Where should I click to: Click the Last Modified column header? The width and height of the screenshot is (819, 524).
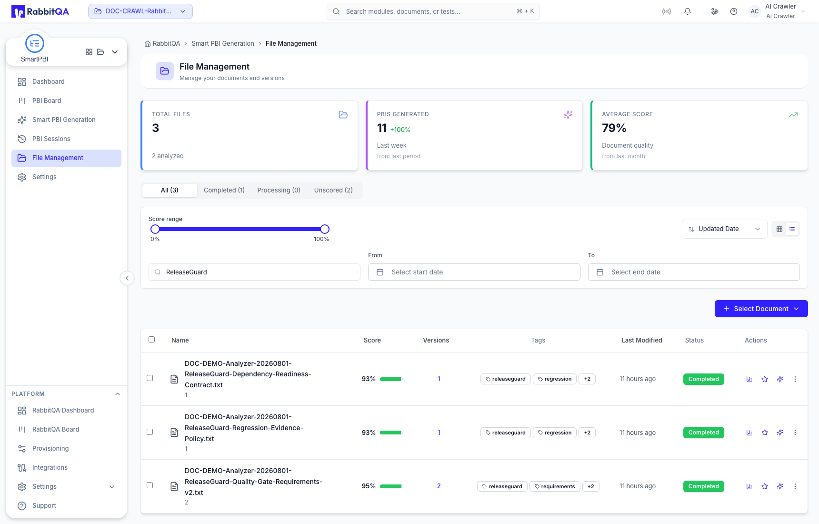pyautogui.click(x=641, y=340)
